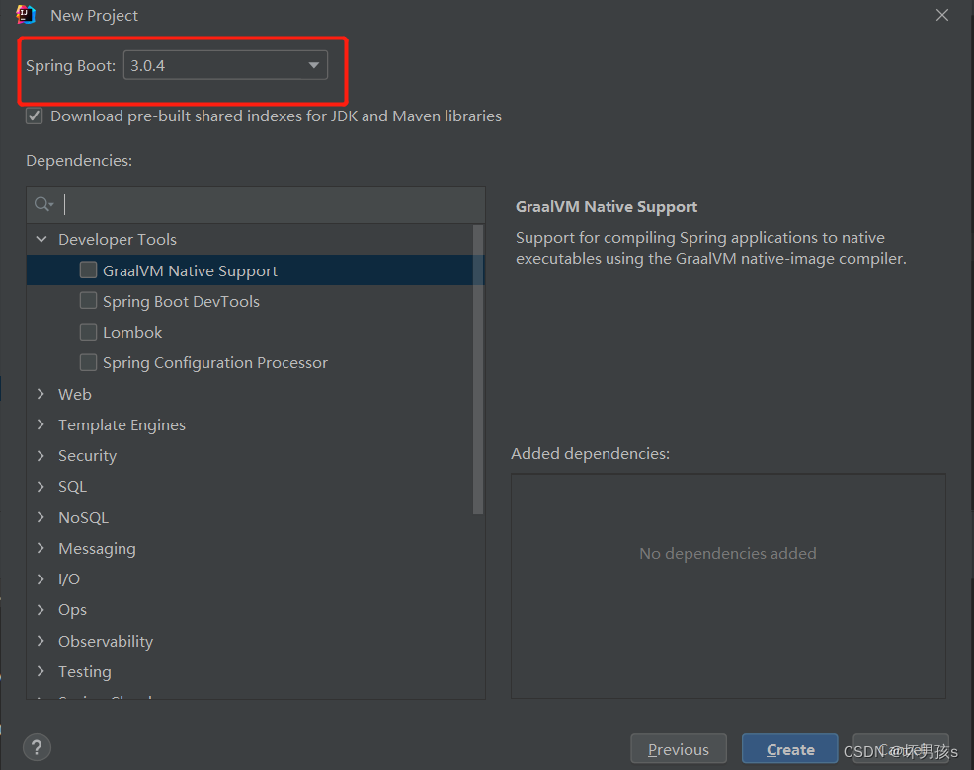Click the Previous button

[679, 749]
